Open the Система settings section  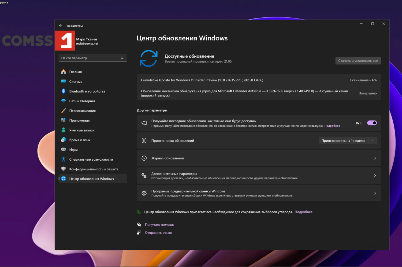click(x=93, y=82)
